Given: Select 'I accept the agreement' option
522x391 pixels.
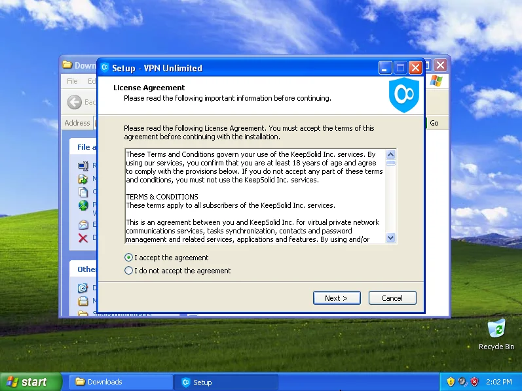Looking at the screenshot, I should [x=129, y=258].
